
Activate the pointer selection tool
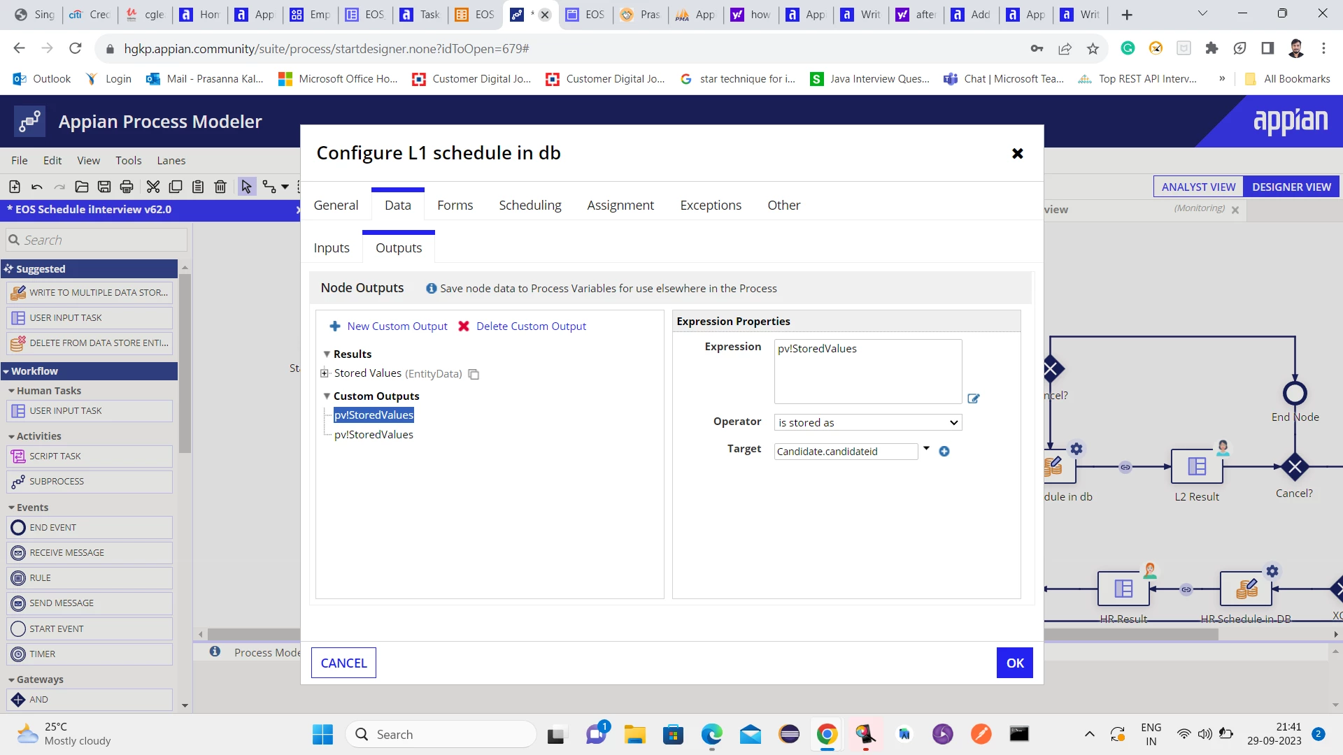[x=246, y=187]
